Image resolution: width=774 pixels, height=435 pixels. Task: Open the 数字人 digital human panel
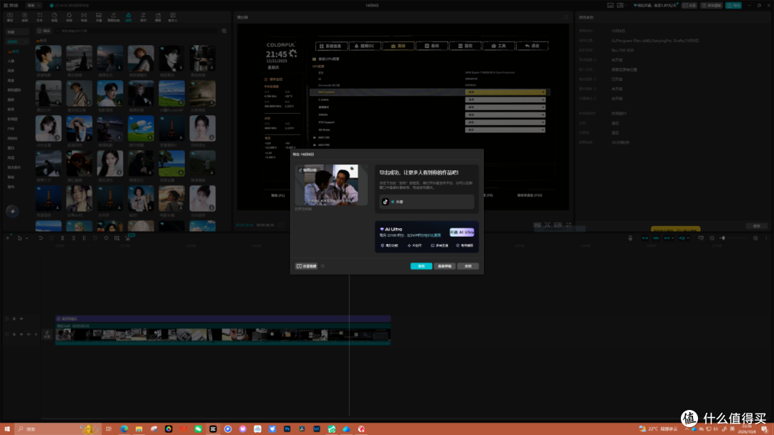[x=173, y=17]
